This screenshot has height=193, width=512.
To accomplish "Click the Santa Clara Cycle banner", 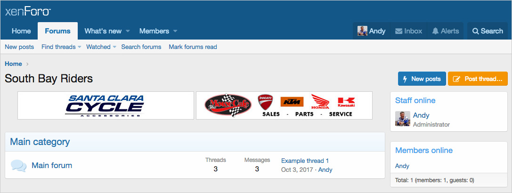I will coord(106,105).
